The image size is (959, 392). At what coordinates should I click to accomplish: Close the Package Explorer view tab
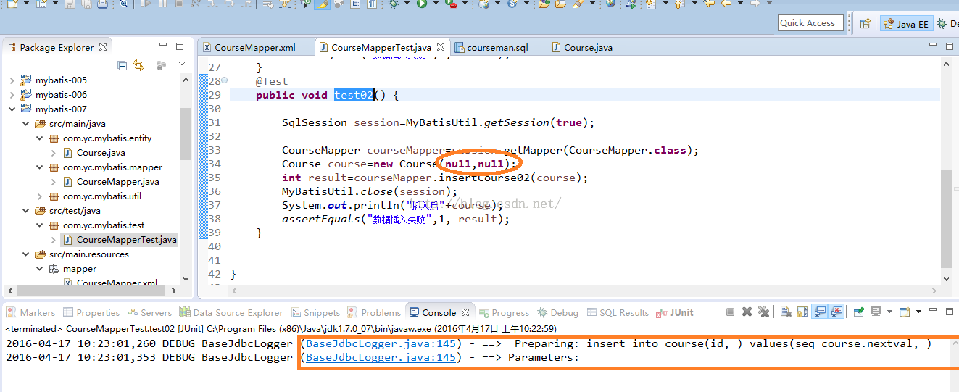point(103,47)
